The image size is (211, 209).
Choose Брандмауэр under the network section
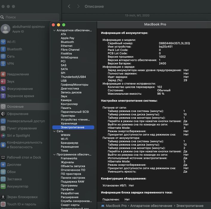tap(69, 143)
